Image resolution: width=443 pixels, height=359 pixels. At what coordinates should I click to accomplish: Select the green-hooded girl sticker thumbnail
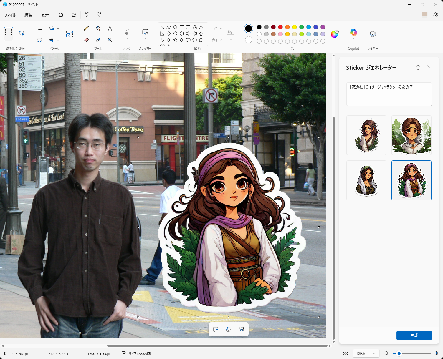(366, 180)
